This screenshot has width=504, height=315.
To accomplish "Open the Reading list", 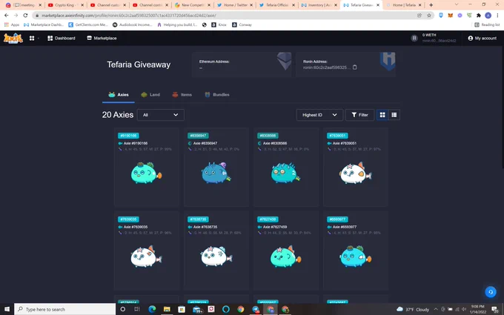I will pyautogui.click(x=487, y=24).
